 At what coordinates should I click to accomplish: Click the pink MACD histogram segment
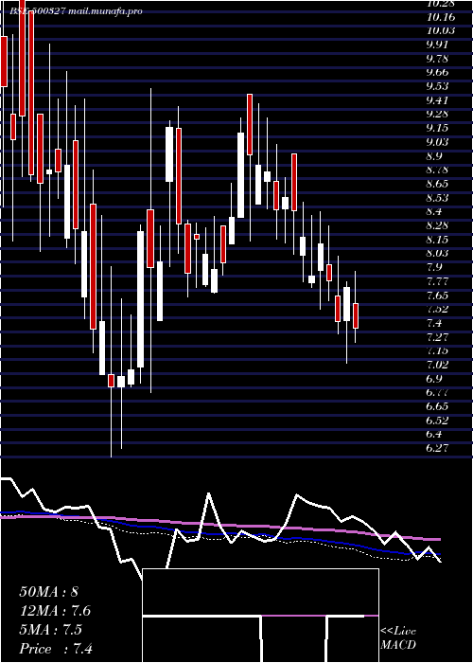click(x=294, y=616)
